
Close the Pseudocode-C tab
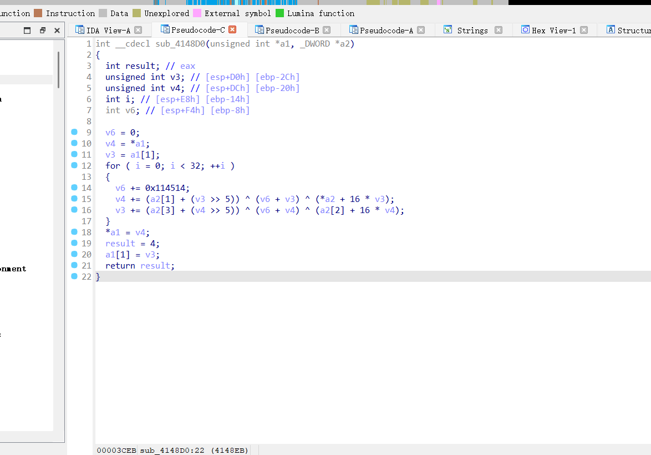pyautogui.click(x=232, y=29)
